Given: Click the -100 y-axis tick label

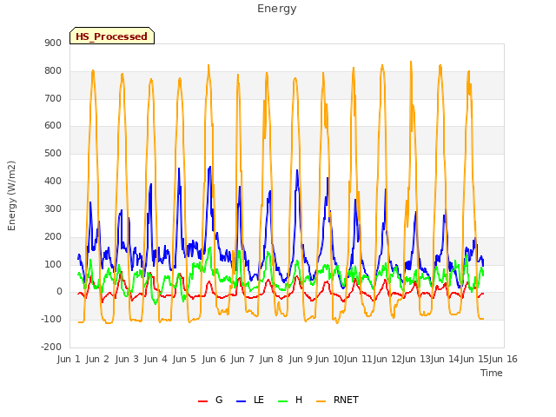Looking at the screenshot, I should coord(51,319).
